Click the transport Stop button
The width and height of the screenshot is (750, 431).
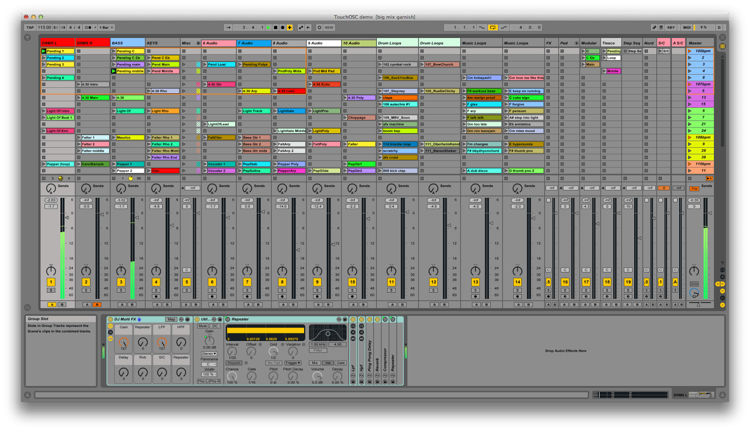pos(276,28)
